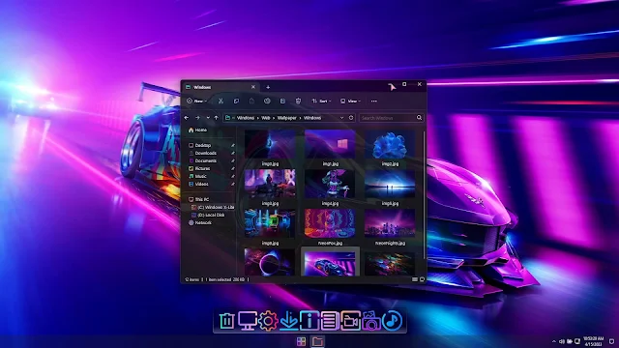The width and height of the screenshot is (619, 348).
Task: Open the gear settings icon on dock
Action: tap(268, 320)
